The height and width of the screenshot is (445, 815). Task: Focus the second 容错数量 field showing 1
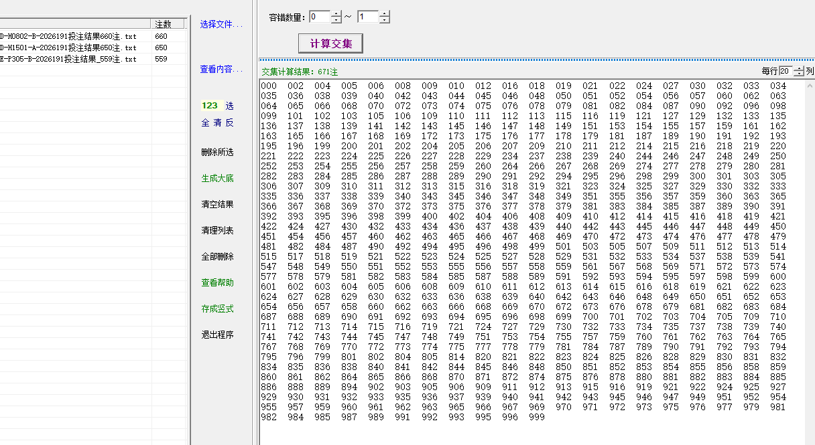click(x=367, y=17)
